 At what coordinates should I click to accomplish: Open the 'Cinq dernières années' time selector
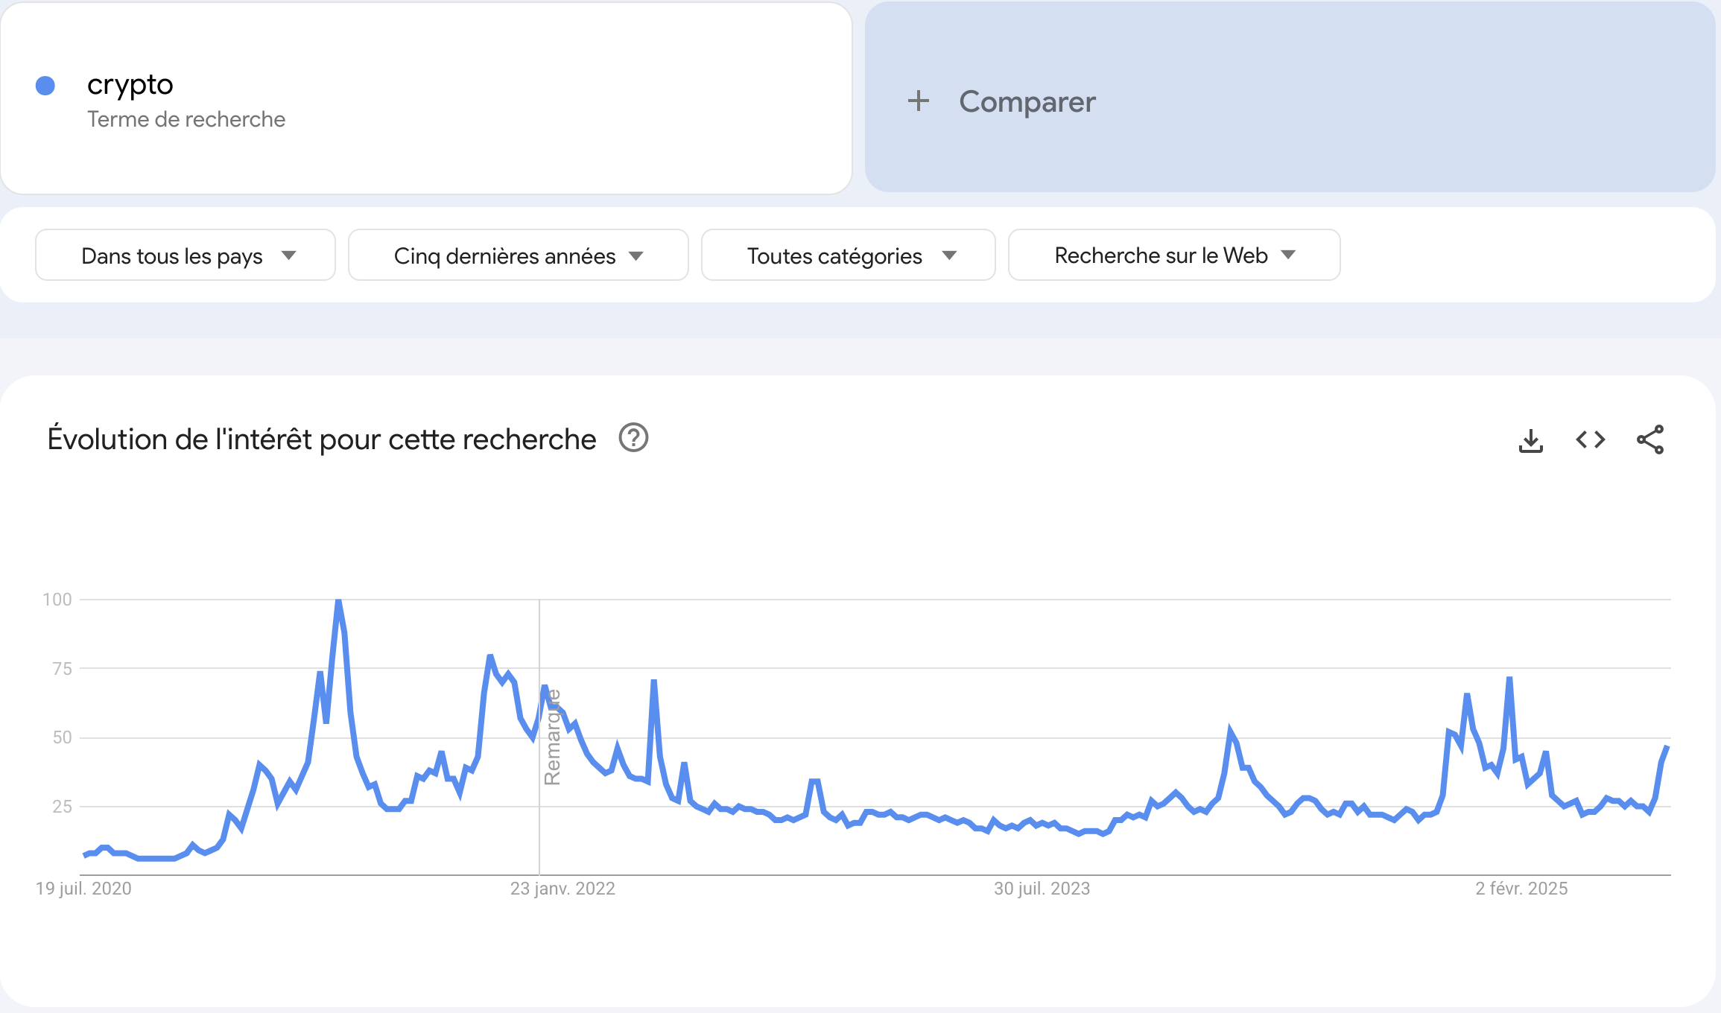pyautogui.click(x=517, y=255)
